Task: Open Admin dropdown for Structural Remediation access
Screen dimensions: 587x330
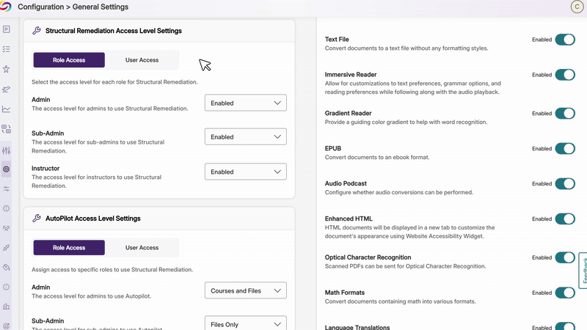Action: [245, 103]
